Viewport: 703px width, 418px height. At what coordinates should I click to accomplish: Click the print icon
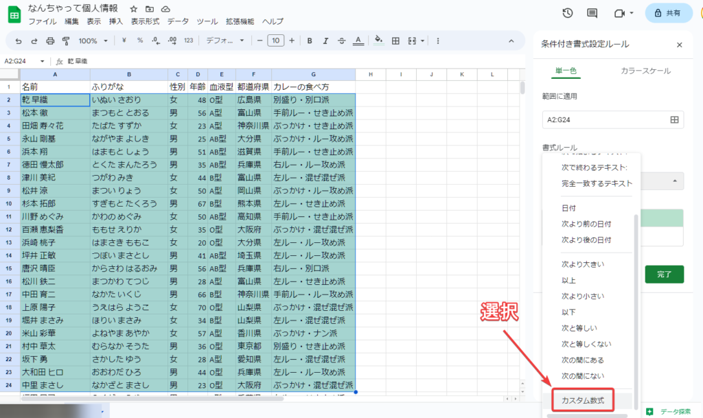50,40
